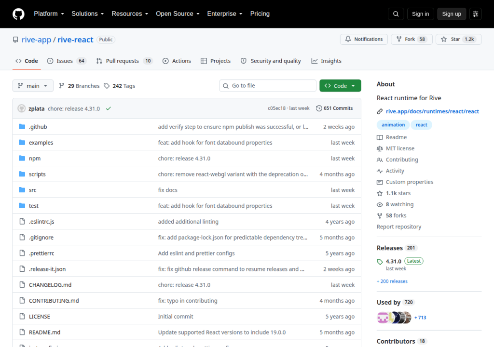494x347 pixels.
Task: Click the link icon beside rive.app URL
Action: (x=380, y=111)
